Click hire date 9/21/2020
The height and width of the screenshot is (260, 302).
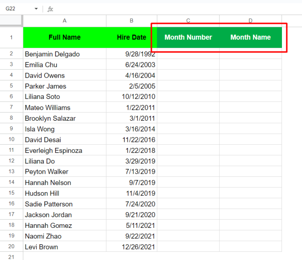tap(132, 214)
